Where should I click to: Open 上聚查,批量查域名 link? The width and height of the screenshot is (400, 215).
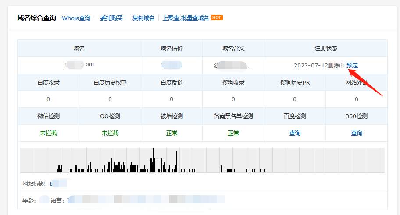tap(186, 18)
